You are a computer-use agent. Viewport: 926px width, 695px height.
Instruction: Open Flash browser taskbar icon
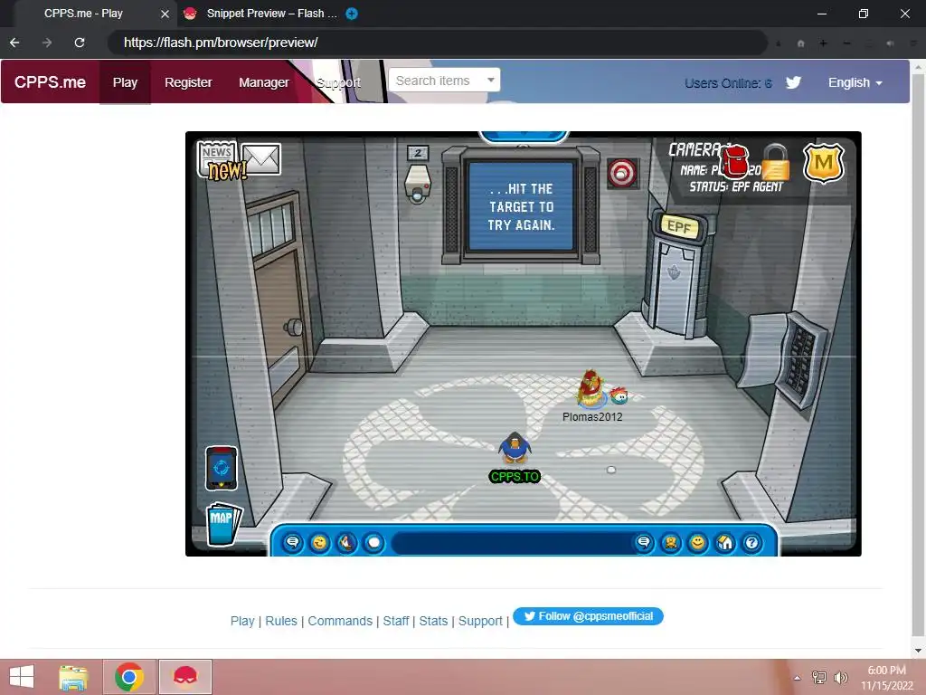184,677
